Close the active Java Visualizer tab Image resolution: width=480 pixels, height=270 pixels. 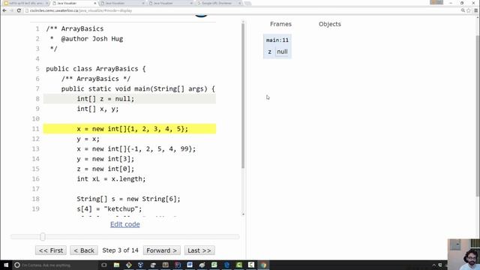point(95,3)
